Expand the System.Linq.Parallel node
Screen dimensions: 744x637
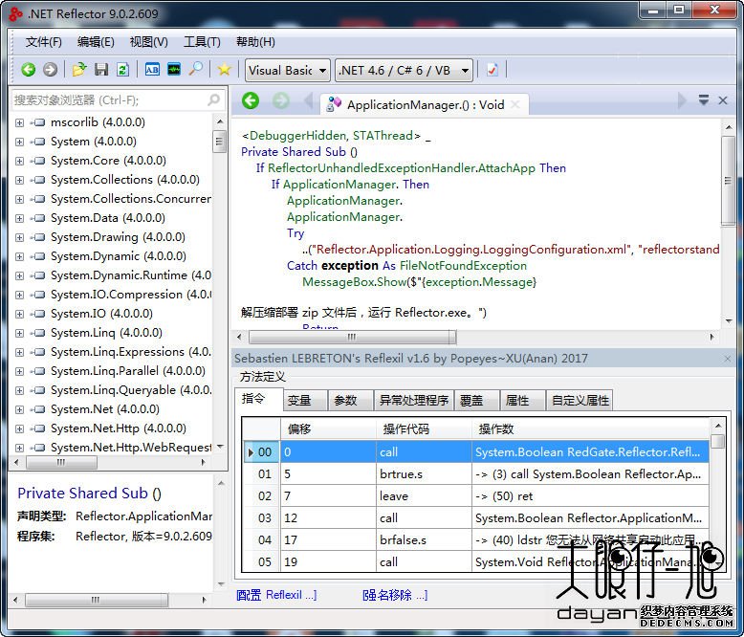click(19, 372)
